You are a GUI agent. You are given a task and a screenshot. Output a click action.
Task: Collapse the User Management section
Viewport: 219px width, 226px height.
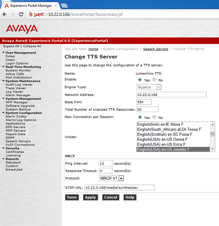(4, 53)
